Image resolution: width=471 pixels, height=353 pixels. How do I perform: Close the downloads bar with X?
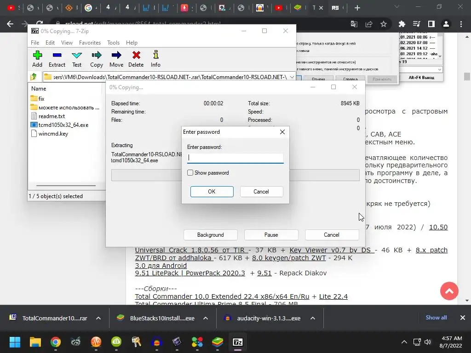point(463,318)
